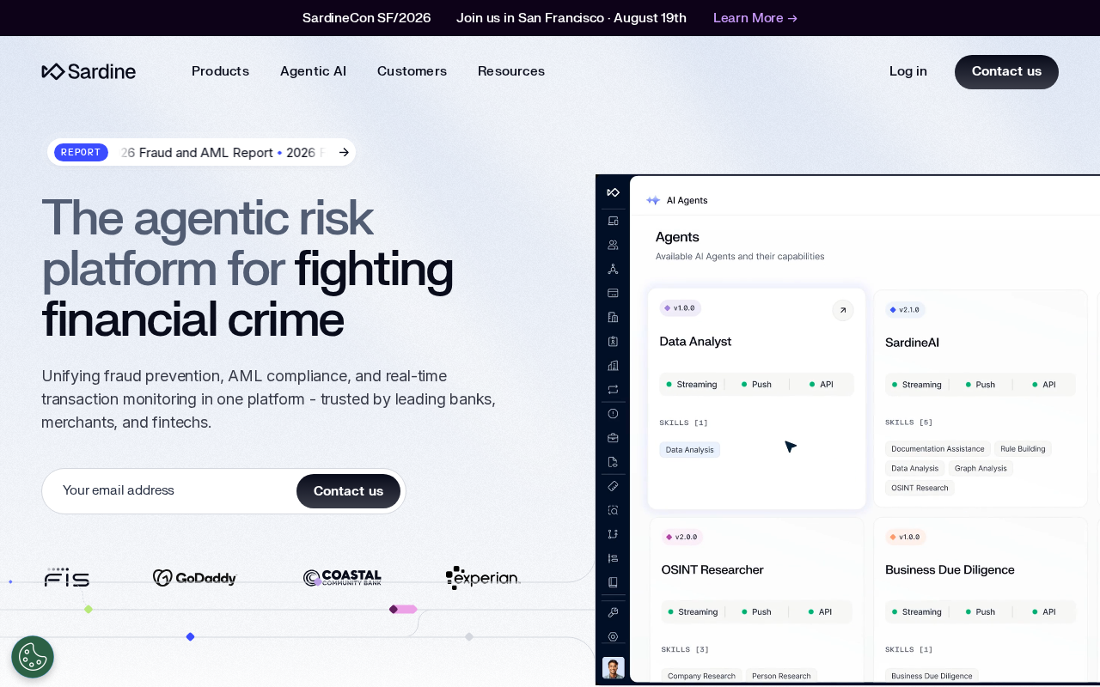Viewport: 1100px width, 687px height.
Task: Click v2.0.0 version badge on OSINT Researcher
Action: 681,538
